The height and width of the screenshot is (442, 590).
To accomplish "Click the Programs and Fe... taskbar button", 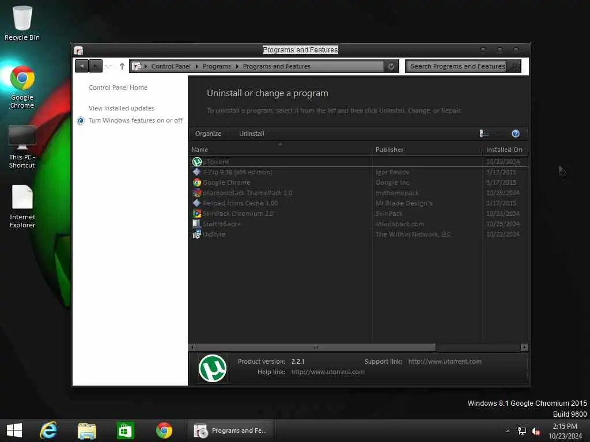I will (230, 430).
